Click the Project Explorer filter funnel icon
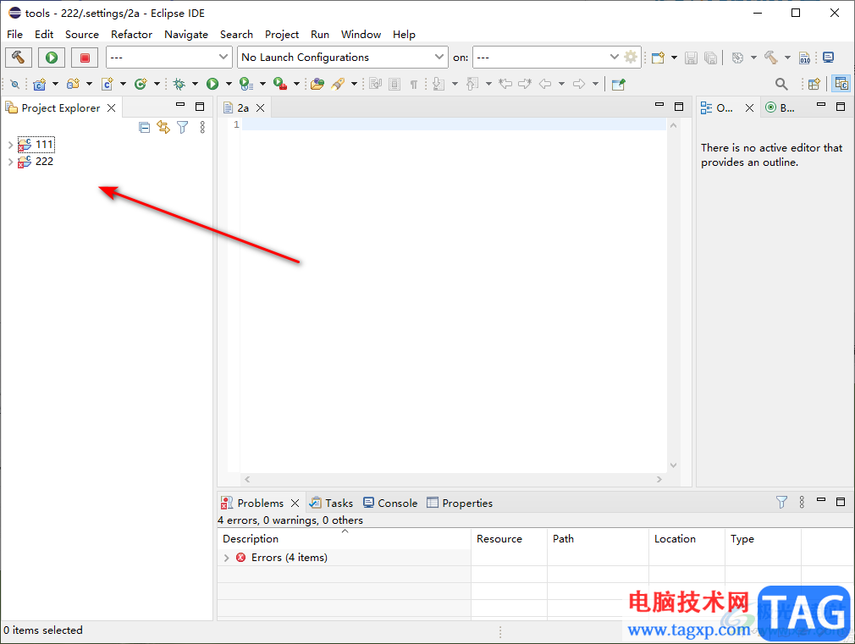 coord(183,127)
